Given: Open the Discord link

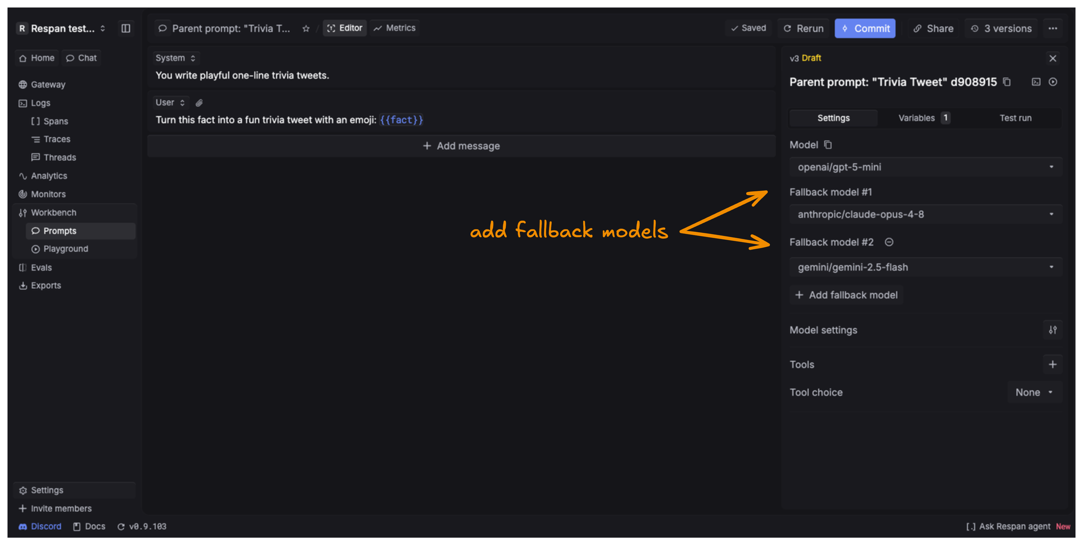Looking at the screenshot, I should (40, 527).
